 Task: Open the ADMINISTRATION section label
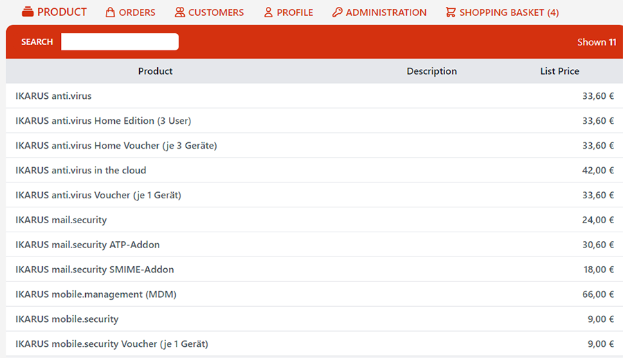click(x=386, y=12)
